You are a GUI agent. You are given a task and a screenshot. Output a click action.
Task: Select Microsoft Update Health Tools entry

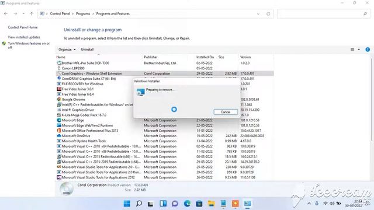click(84, 141)
